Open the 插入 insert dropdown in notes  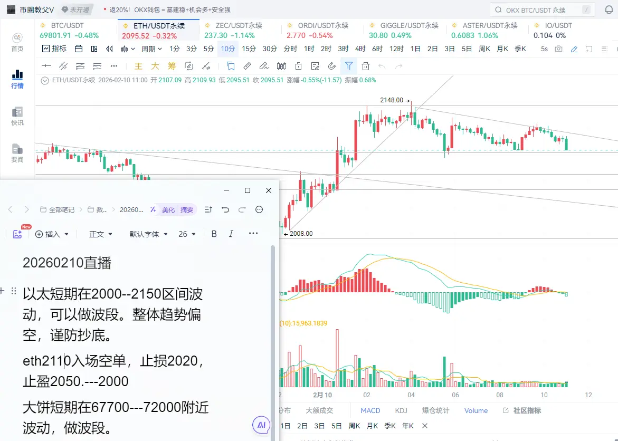point(52,234)
